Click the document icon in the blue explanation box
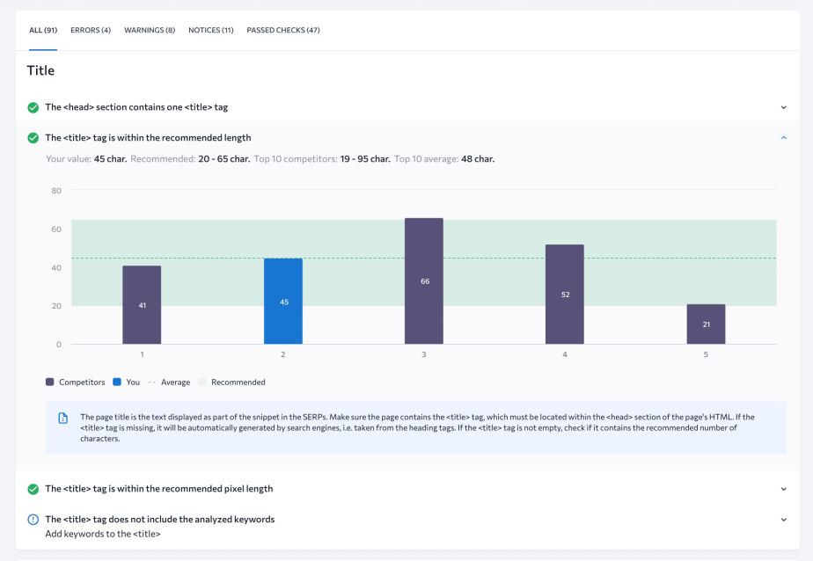Image resolution: width=813 pixels, height=561 pixels. click(62, 419)
